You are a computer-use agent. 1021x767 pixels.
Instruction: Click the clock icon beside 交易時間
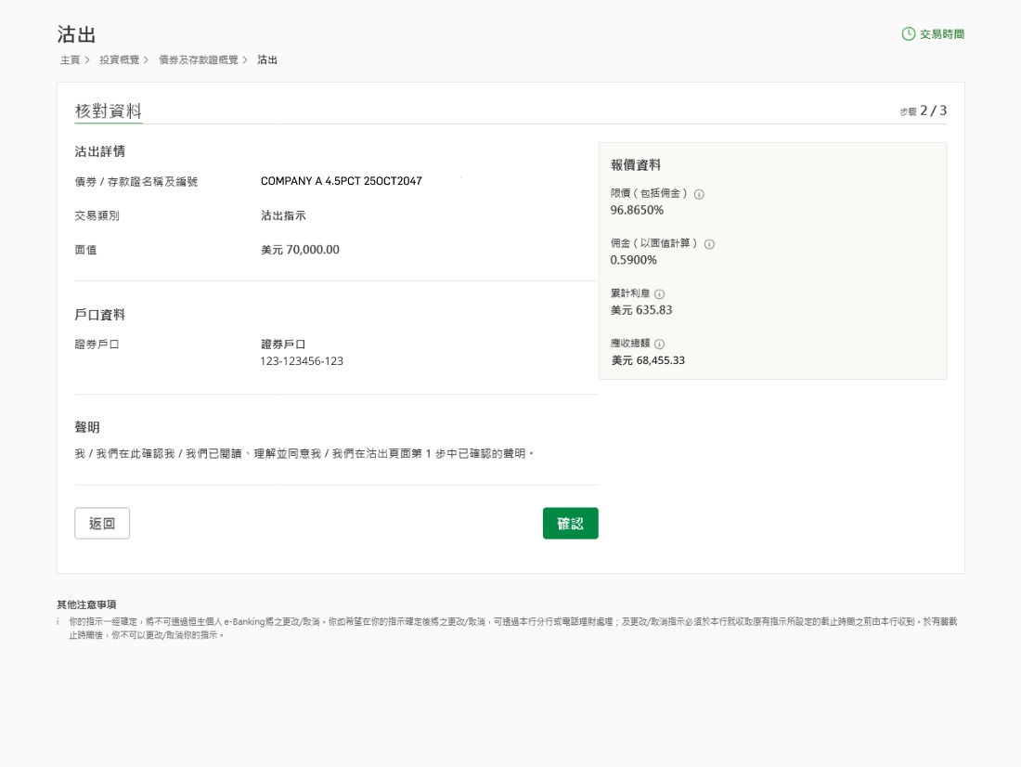(909, 34)
